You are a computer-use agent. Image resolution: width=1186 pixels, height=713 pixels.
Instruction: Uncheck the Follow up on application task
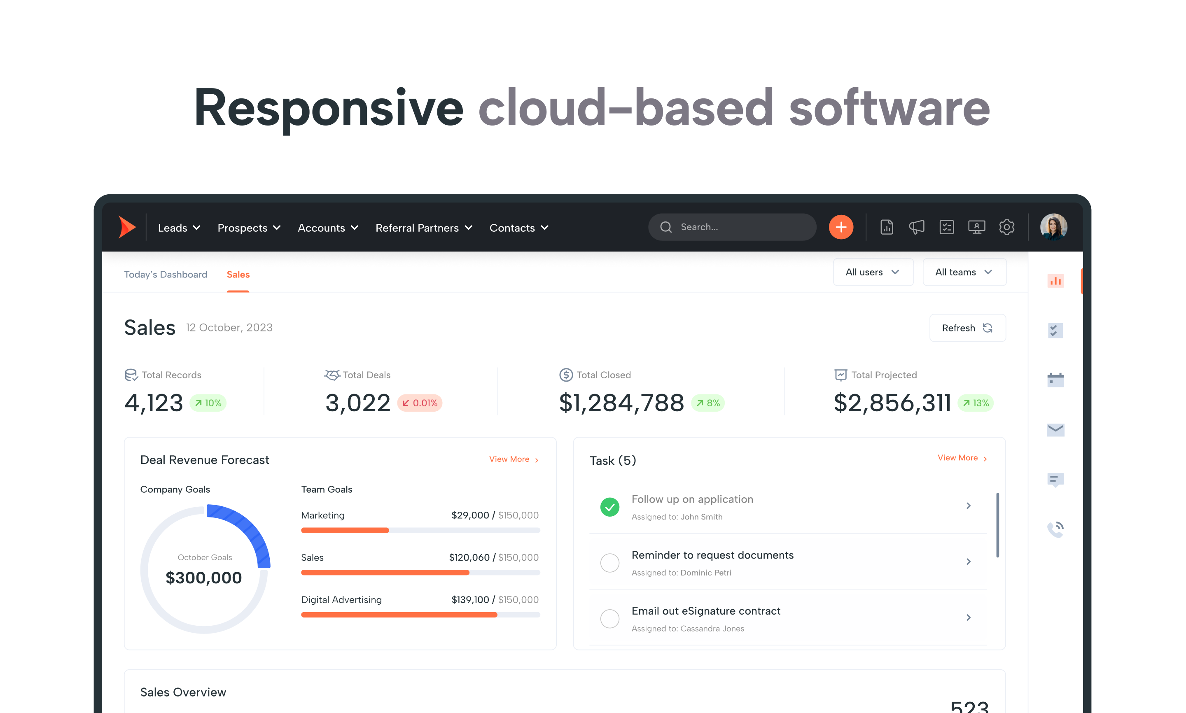tap(609, 507)
